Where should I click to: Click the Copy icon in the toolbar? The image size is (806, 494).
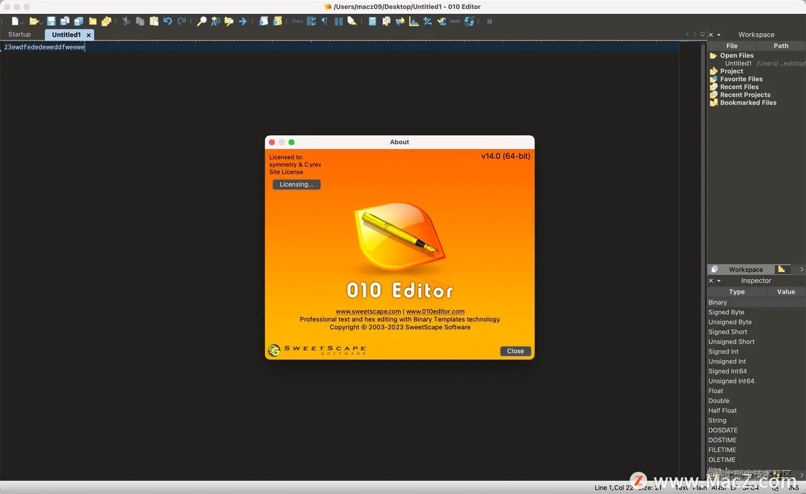(140, 21)
